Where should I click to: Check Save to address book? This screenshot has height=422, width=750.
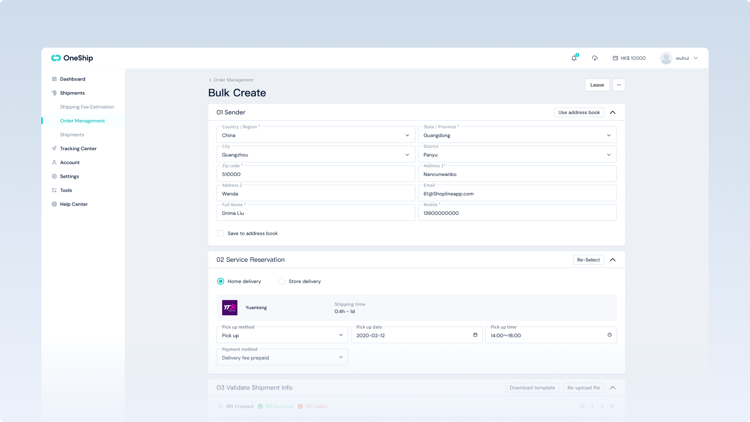[221, 233]
